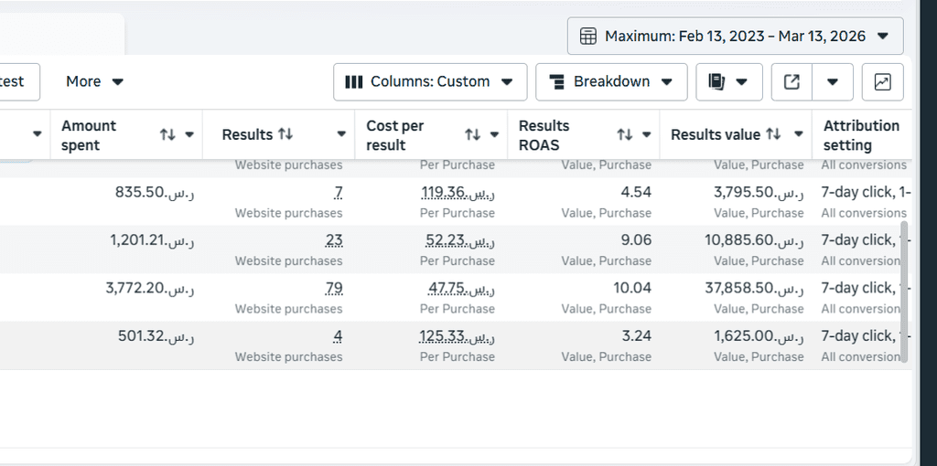The height and width of the screenshot is (466, 937).
Task: Open the More menu
Action: 94,81
